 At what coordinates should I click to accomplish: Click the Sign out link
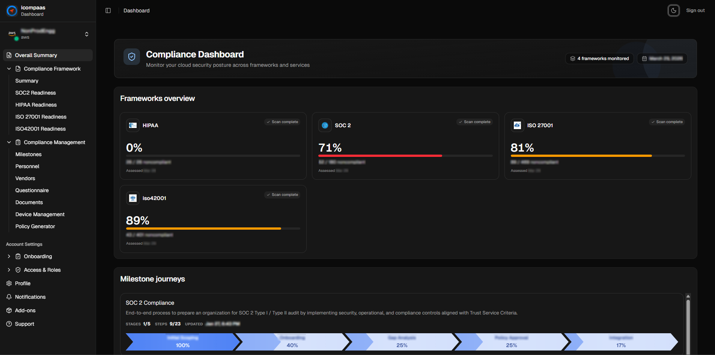tap(695, 11)
